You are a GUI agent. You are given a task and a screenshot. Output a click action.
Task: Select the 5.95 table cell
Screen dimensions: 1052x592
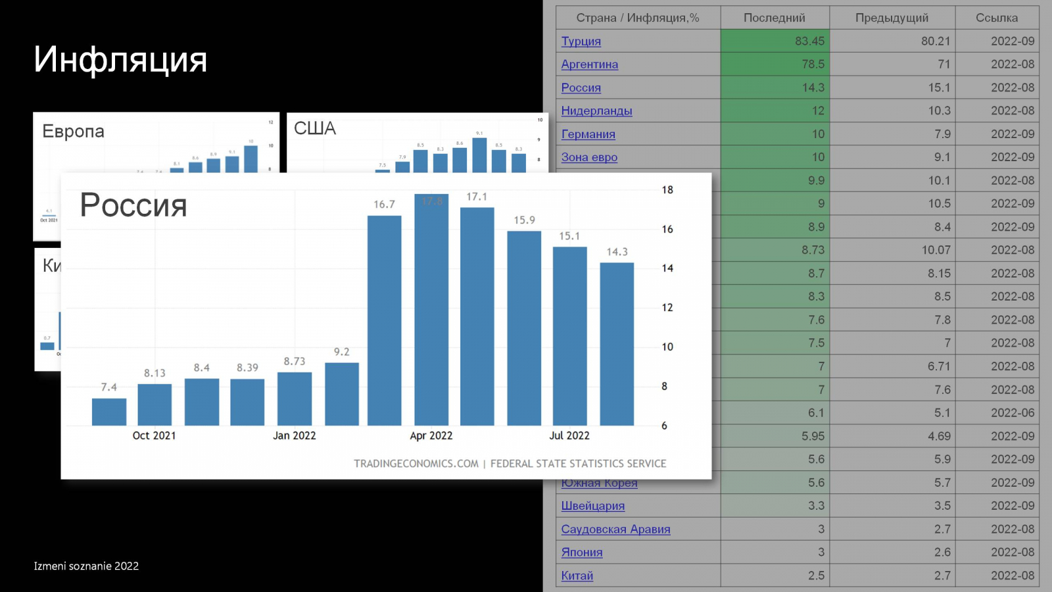click(x=775, y=436)
